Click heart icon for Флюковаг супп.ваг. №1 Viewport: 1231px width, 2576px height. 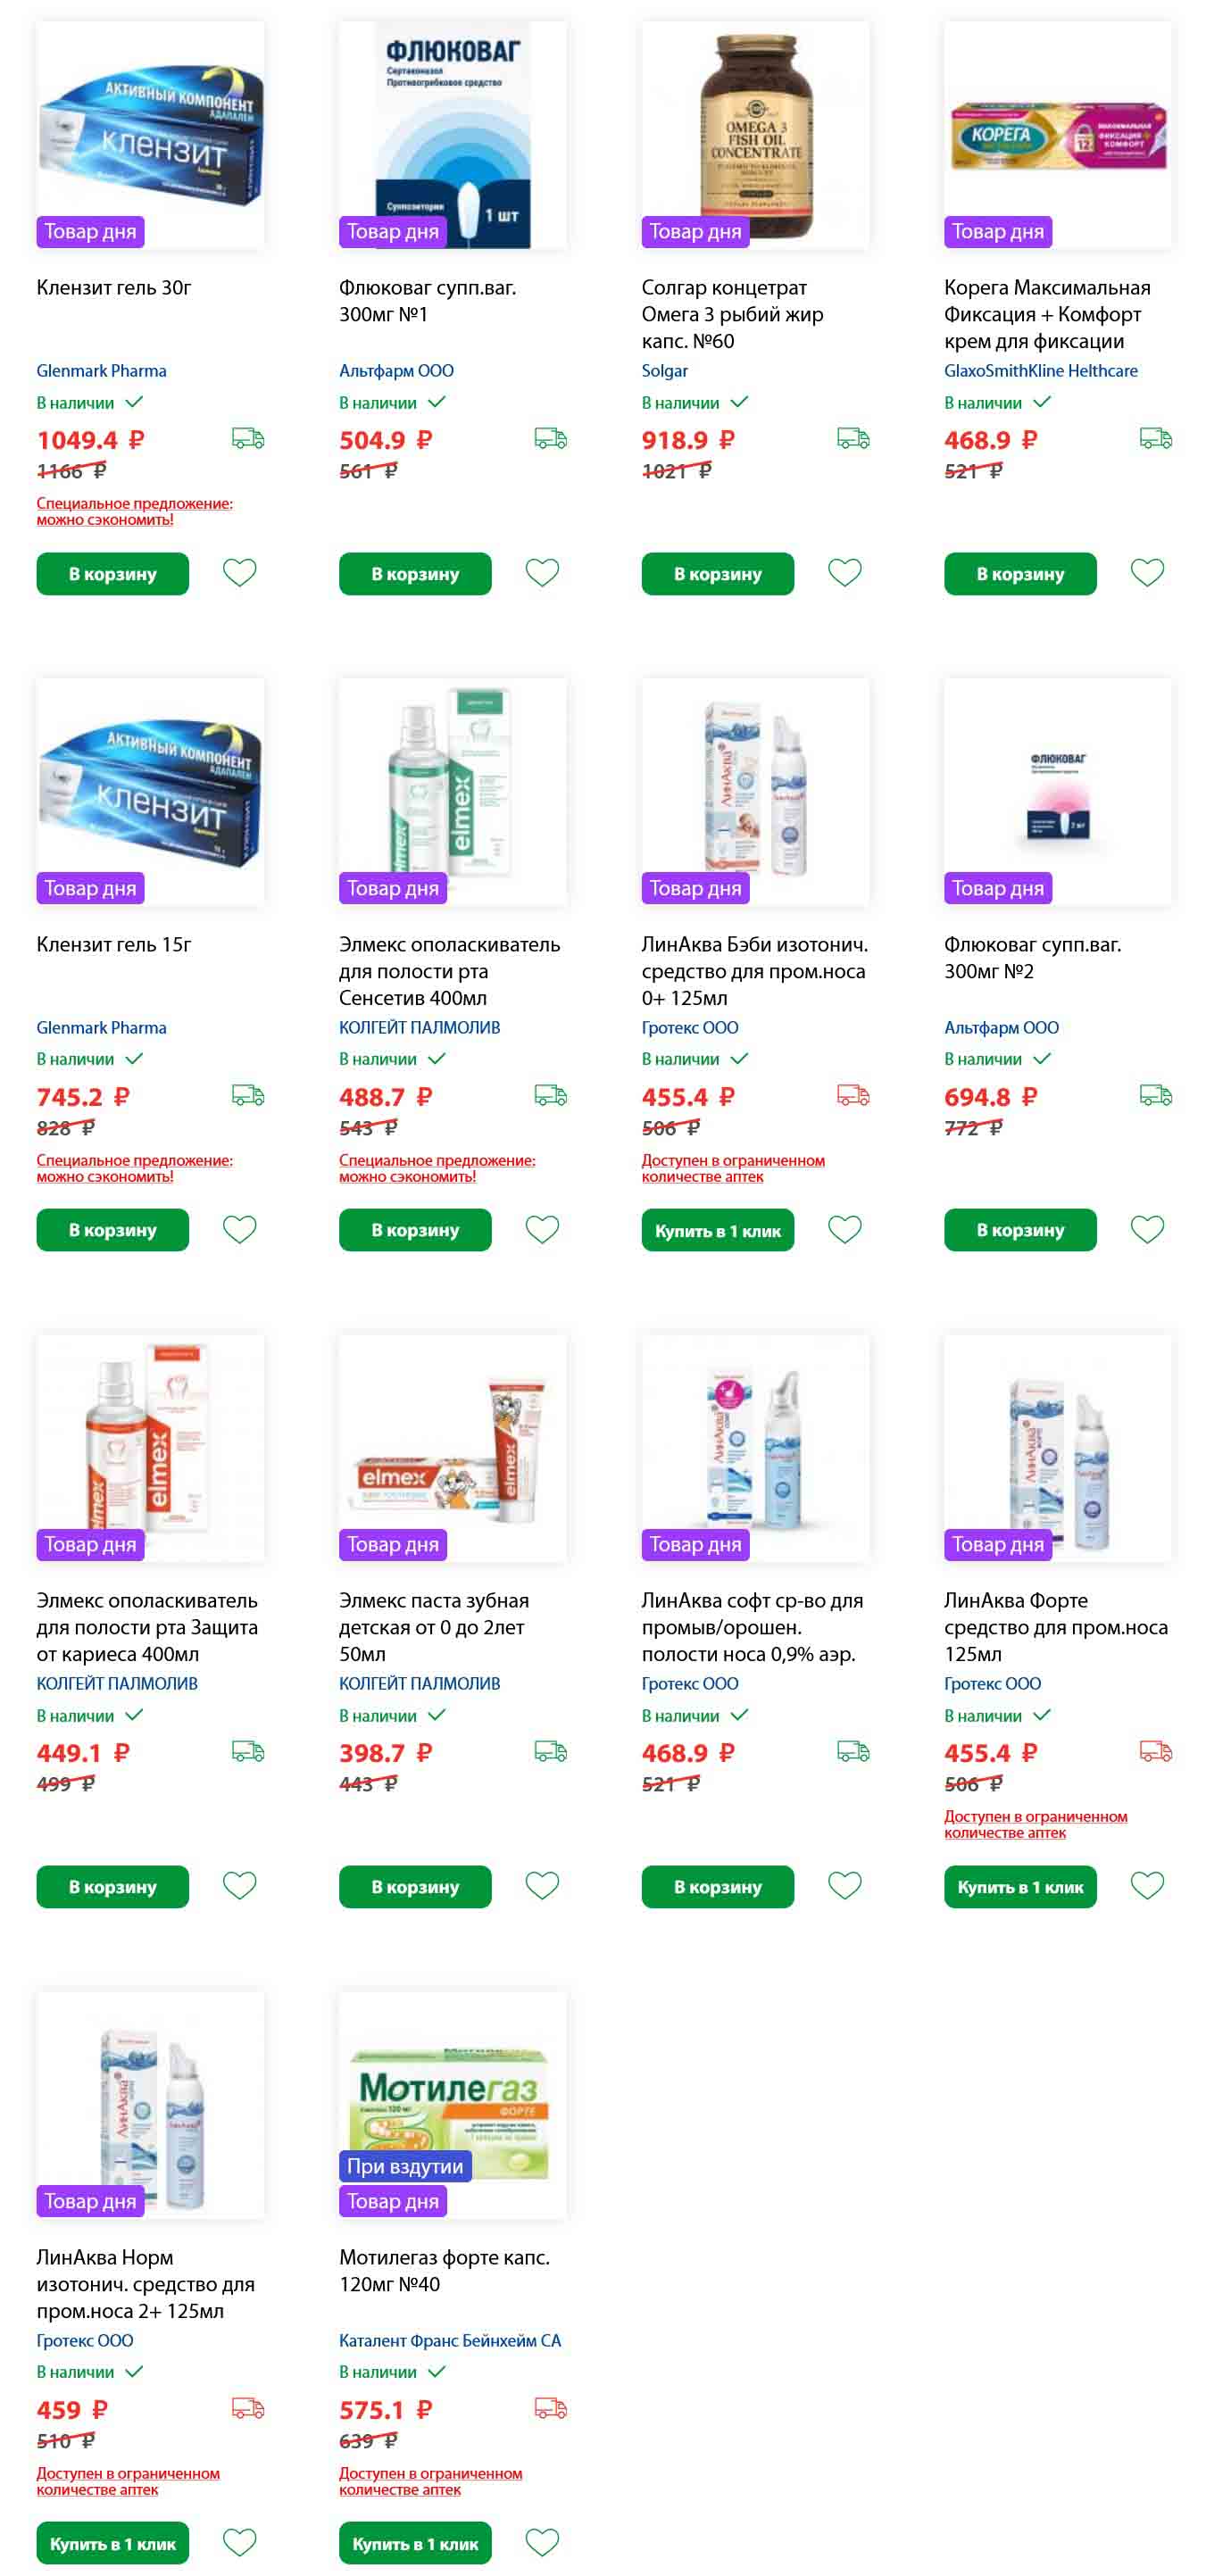click(x=542, y=573)
